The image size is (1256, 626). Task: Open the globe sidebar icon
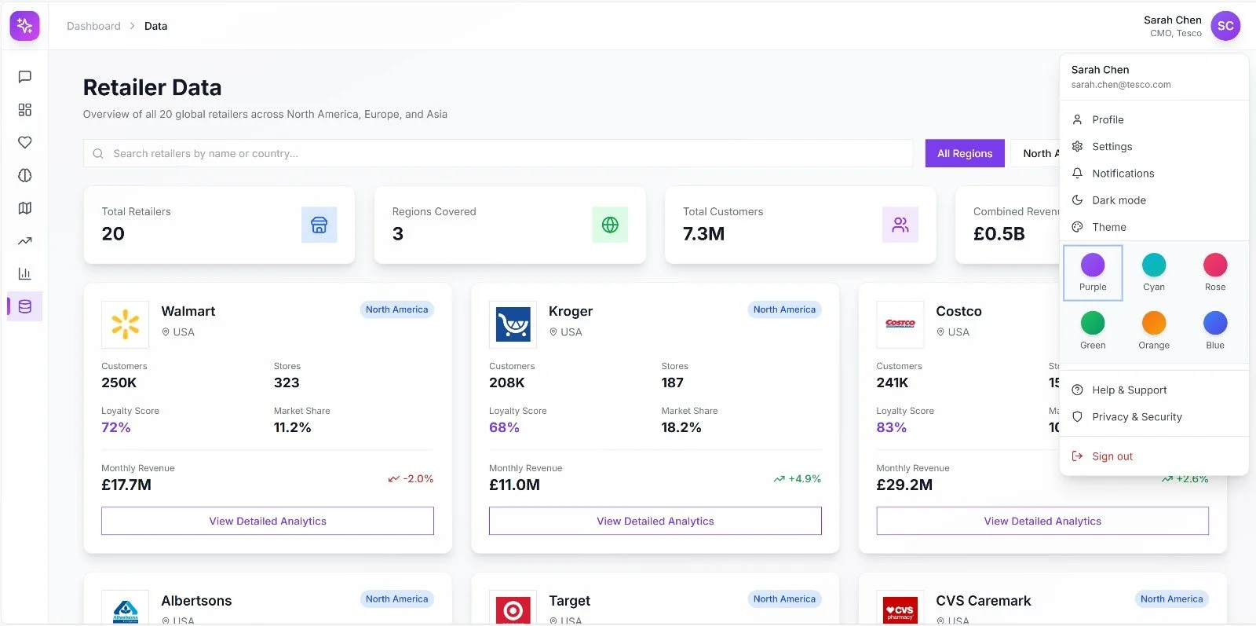point(25,175)
